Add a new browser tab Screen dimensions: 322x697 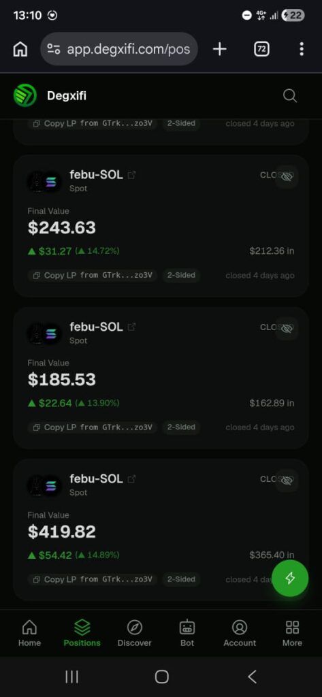(x=220, y=49)
